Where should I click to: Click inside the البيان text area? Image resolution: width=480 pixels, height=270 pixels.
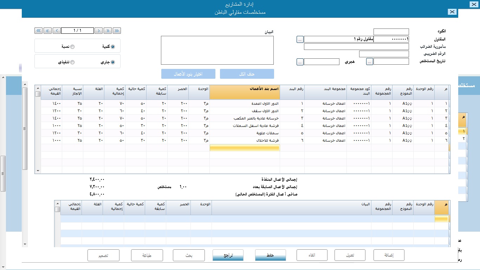(217, 50)
